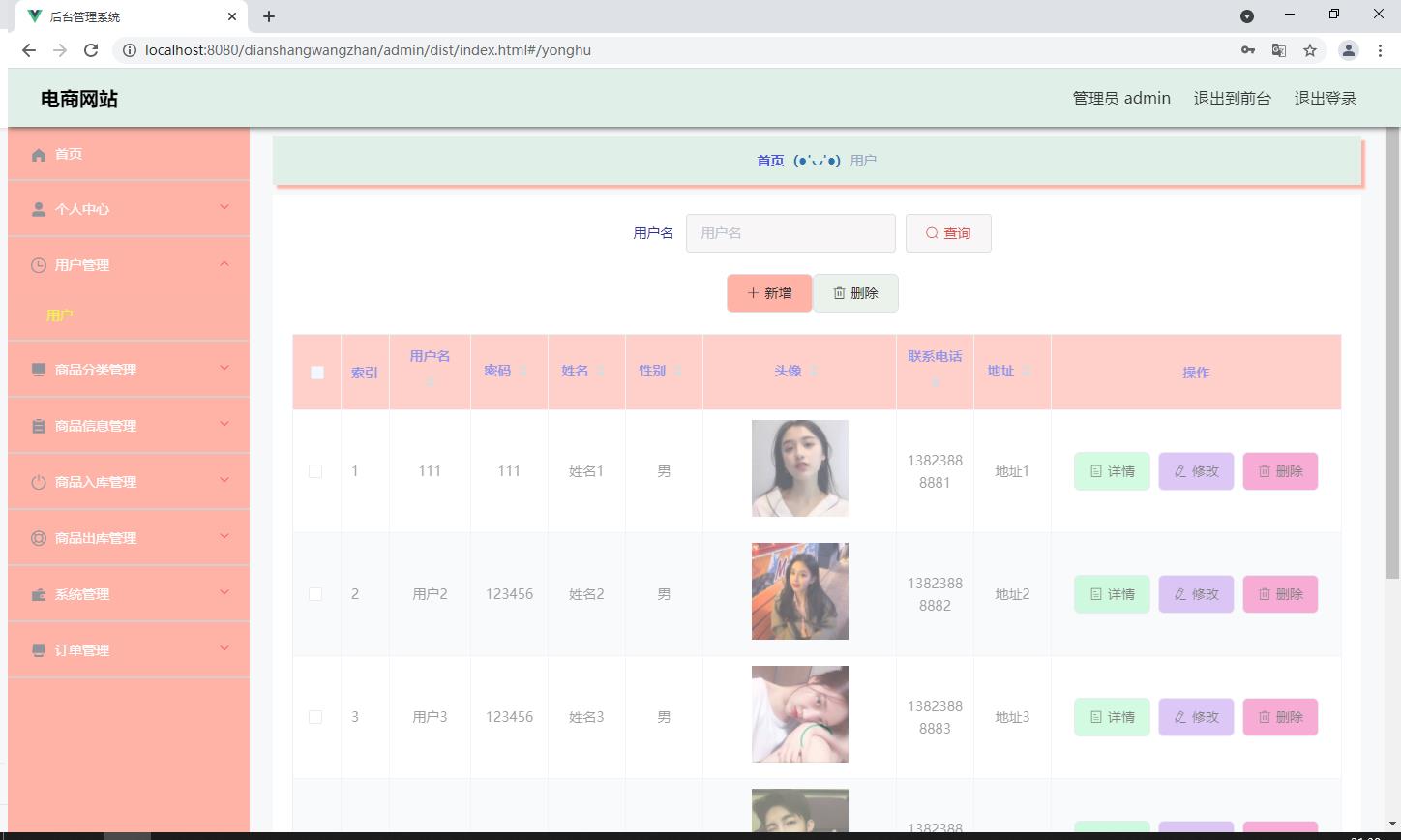The image size is (1401, 840).
Task: Collapse 用户管理 using its up chevron
Action: click(224, 263)
